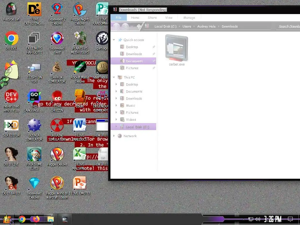Open the 'DO IT 64 BIT' desktop icon

[x=11, y=186]
